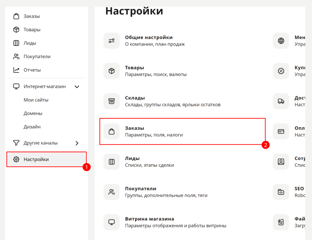
Task: Open Заказы in the sidebar menu
Action: pos(32,16)
